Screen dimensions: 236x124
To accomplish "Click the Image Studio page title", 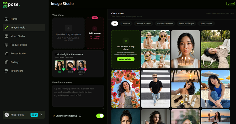I will coord(62,4).
